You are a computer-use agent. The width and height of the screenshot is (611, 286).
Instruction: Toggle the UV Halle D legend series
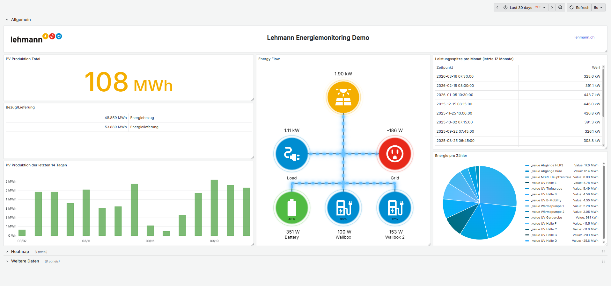click(x=544, y=241)
